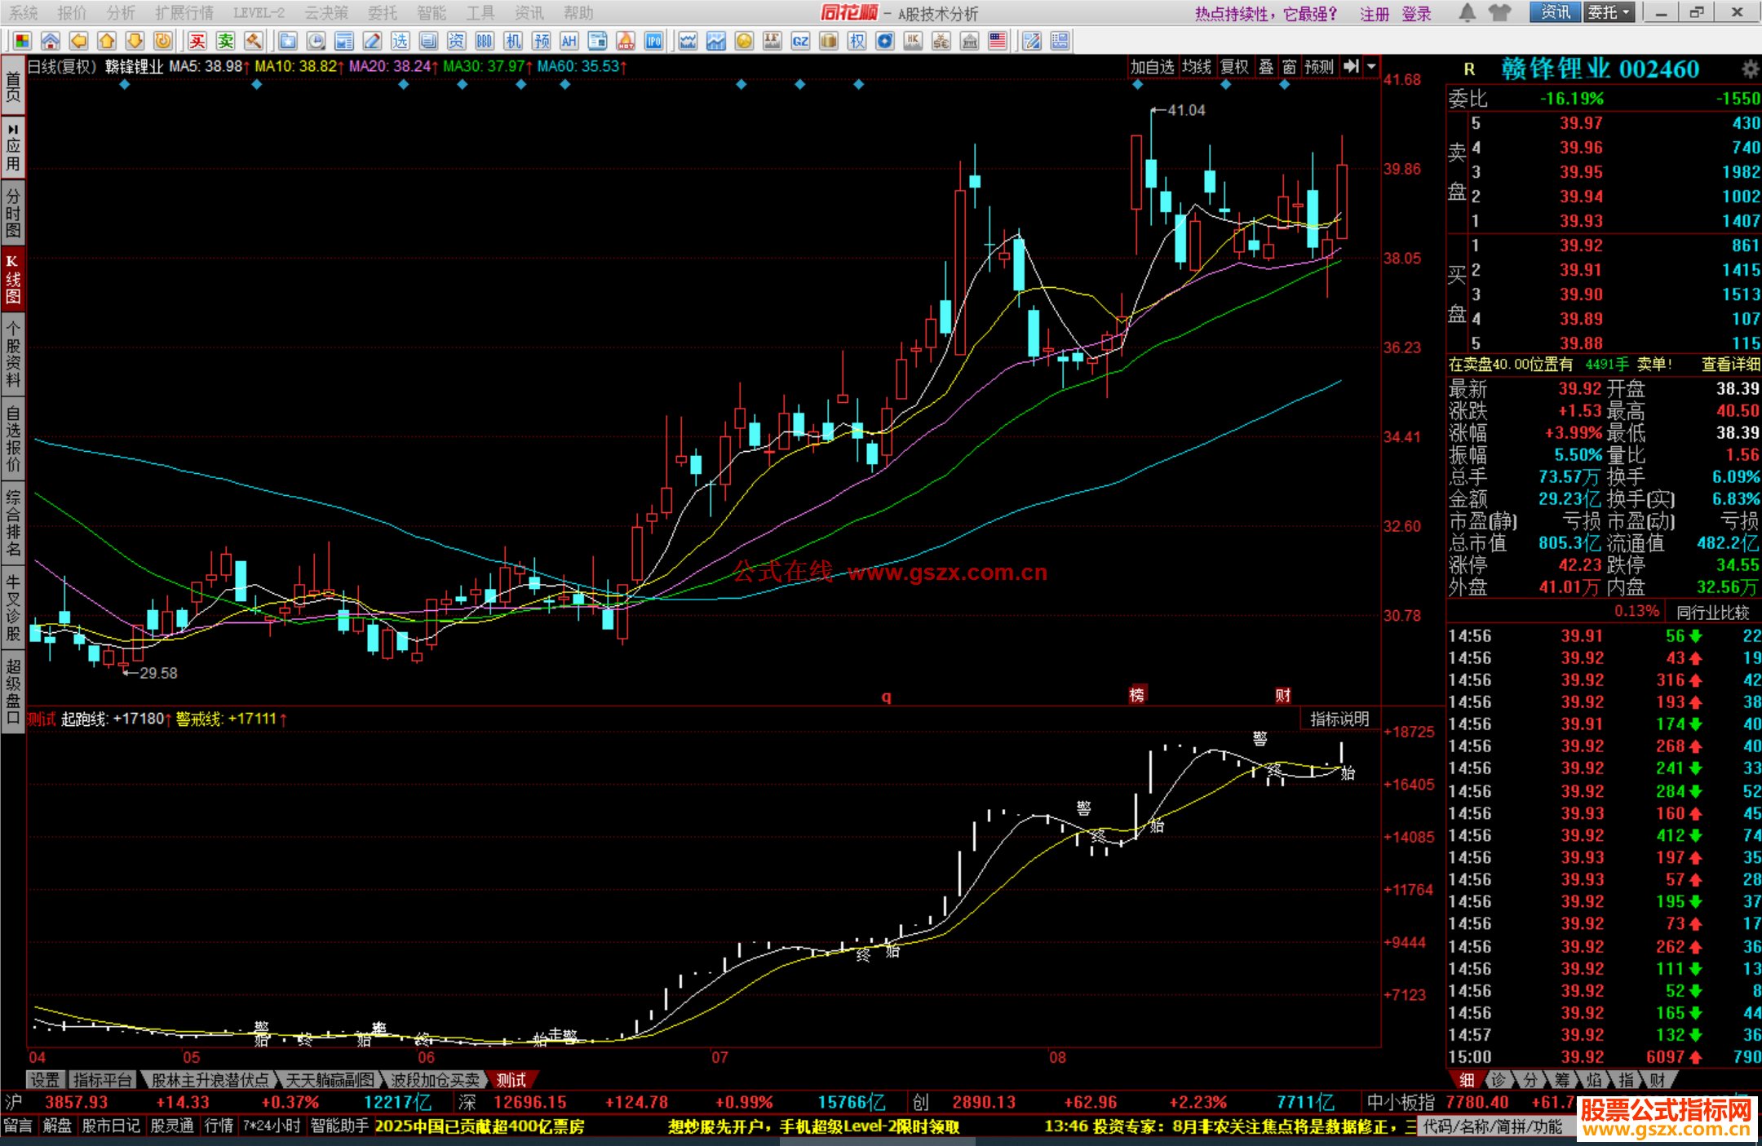
Task: Click the red 买 (buy) toolbar icon
Action: [x=197, y=42]
